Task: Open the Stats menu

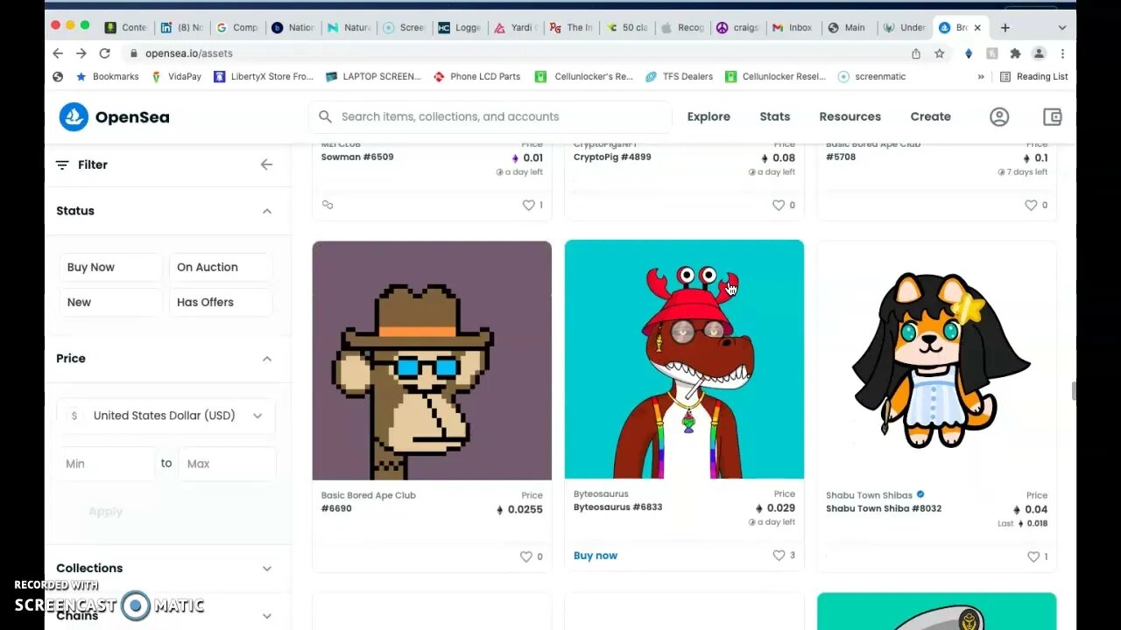Action: pyautogui.click(x=774, y=116)
